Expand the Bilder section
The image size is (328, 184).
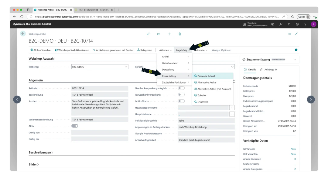tap(34, 164)
